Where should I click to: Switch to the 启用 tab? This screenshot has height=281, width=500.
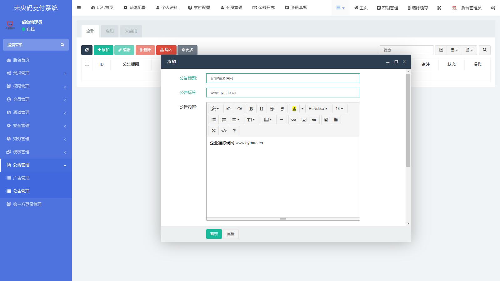pyautogui.click(x=110, y=31)
